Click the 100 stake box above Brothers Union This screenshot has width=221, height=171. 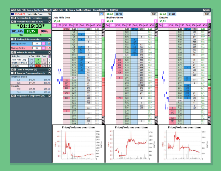[x=154, y=14]
